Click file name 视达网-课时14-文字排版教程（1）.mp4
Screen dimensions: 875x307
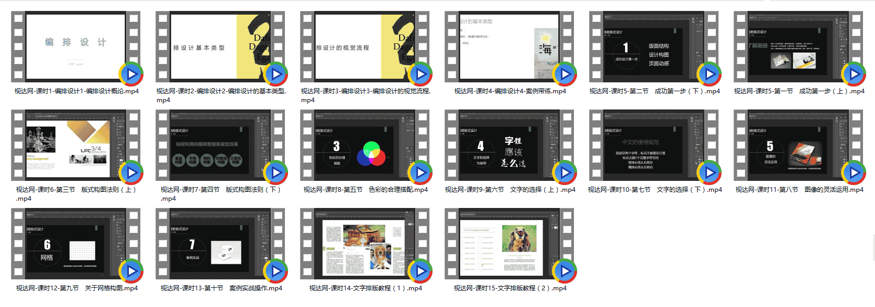[x=366, y=288]
